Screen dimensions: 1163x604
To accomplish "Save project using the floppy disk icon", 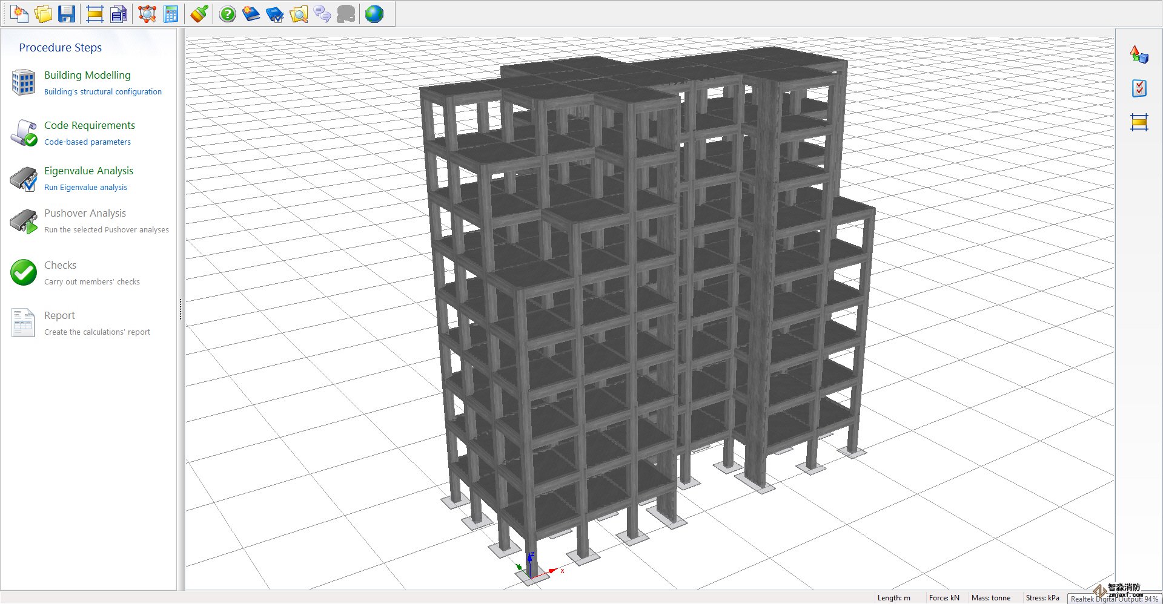I will pyautogui.click(x=67, y=14).
